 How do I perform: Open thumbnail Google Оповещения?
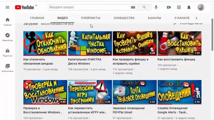point(180,92)
